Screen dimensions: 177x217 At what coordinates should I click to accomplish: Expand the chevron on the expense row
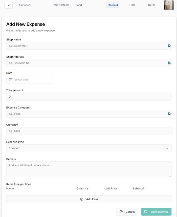(x=8, y=5)
